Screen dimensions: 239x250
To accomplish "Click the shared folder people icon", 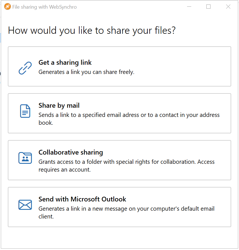I will pyautogui.click(x=25, y=158).
